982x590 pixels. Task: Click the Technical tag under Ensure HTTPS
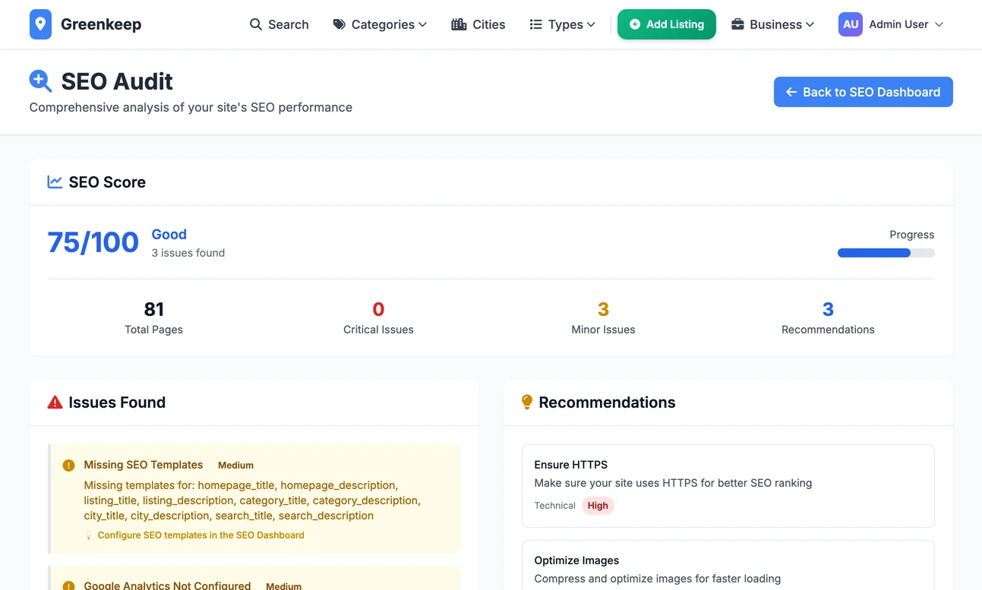(x=555, y=506)
